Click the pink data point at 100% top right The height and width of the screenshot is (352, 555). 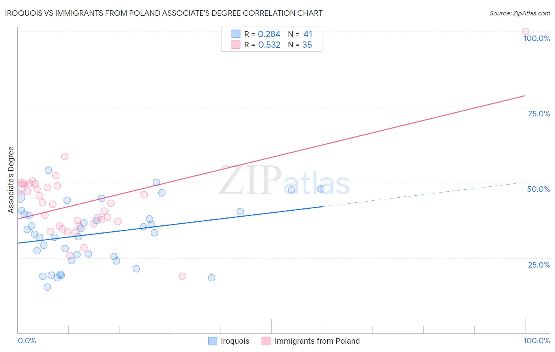(x=525, y=32)
